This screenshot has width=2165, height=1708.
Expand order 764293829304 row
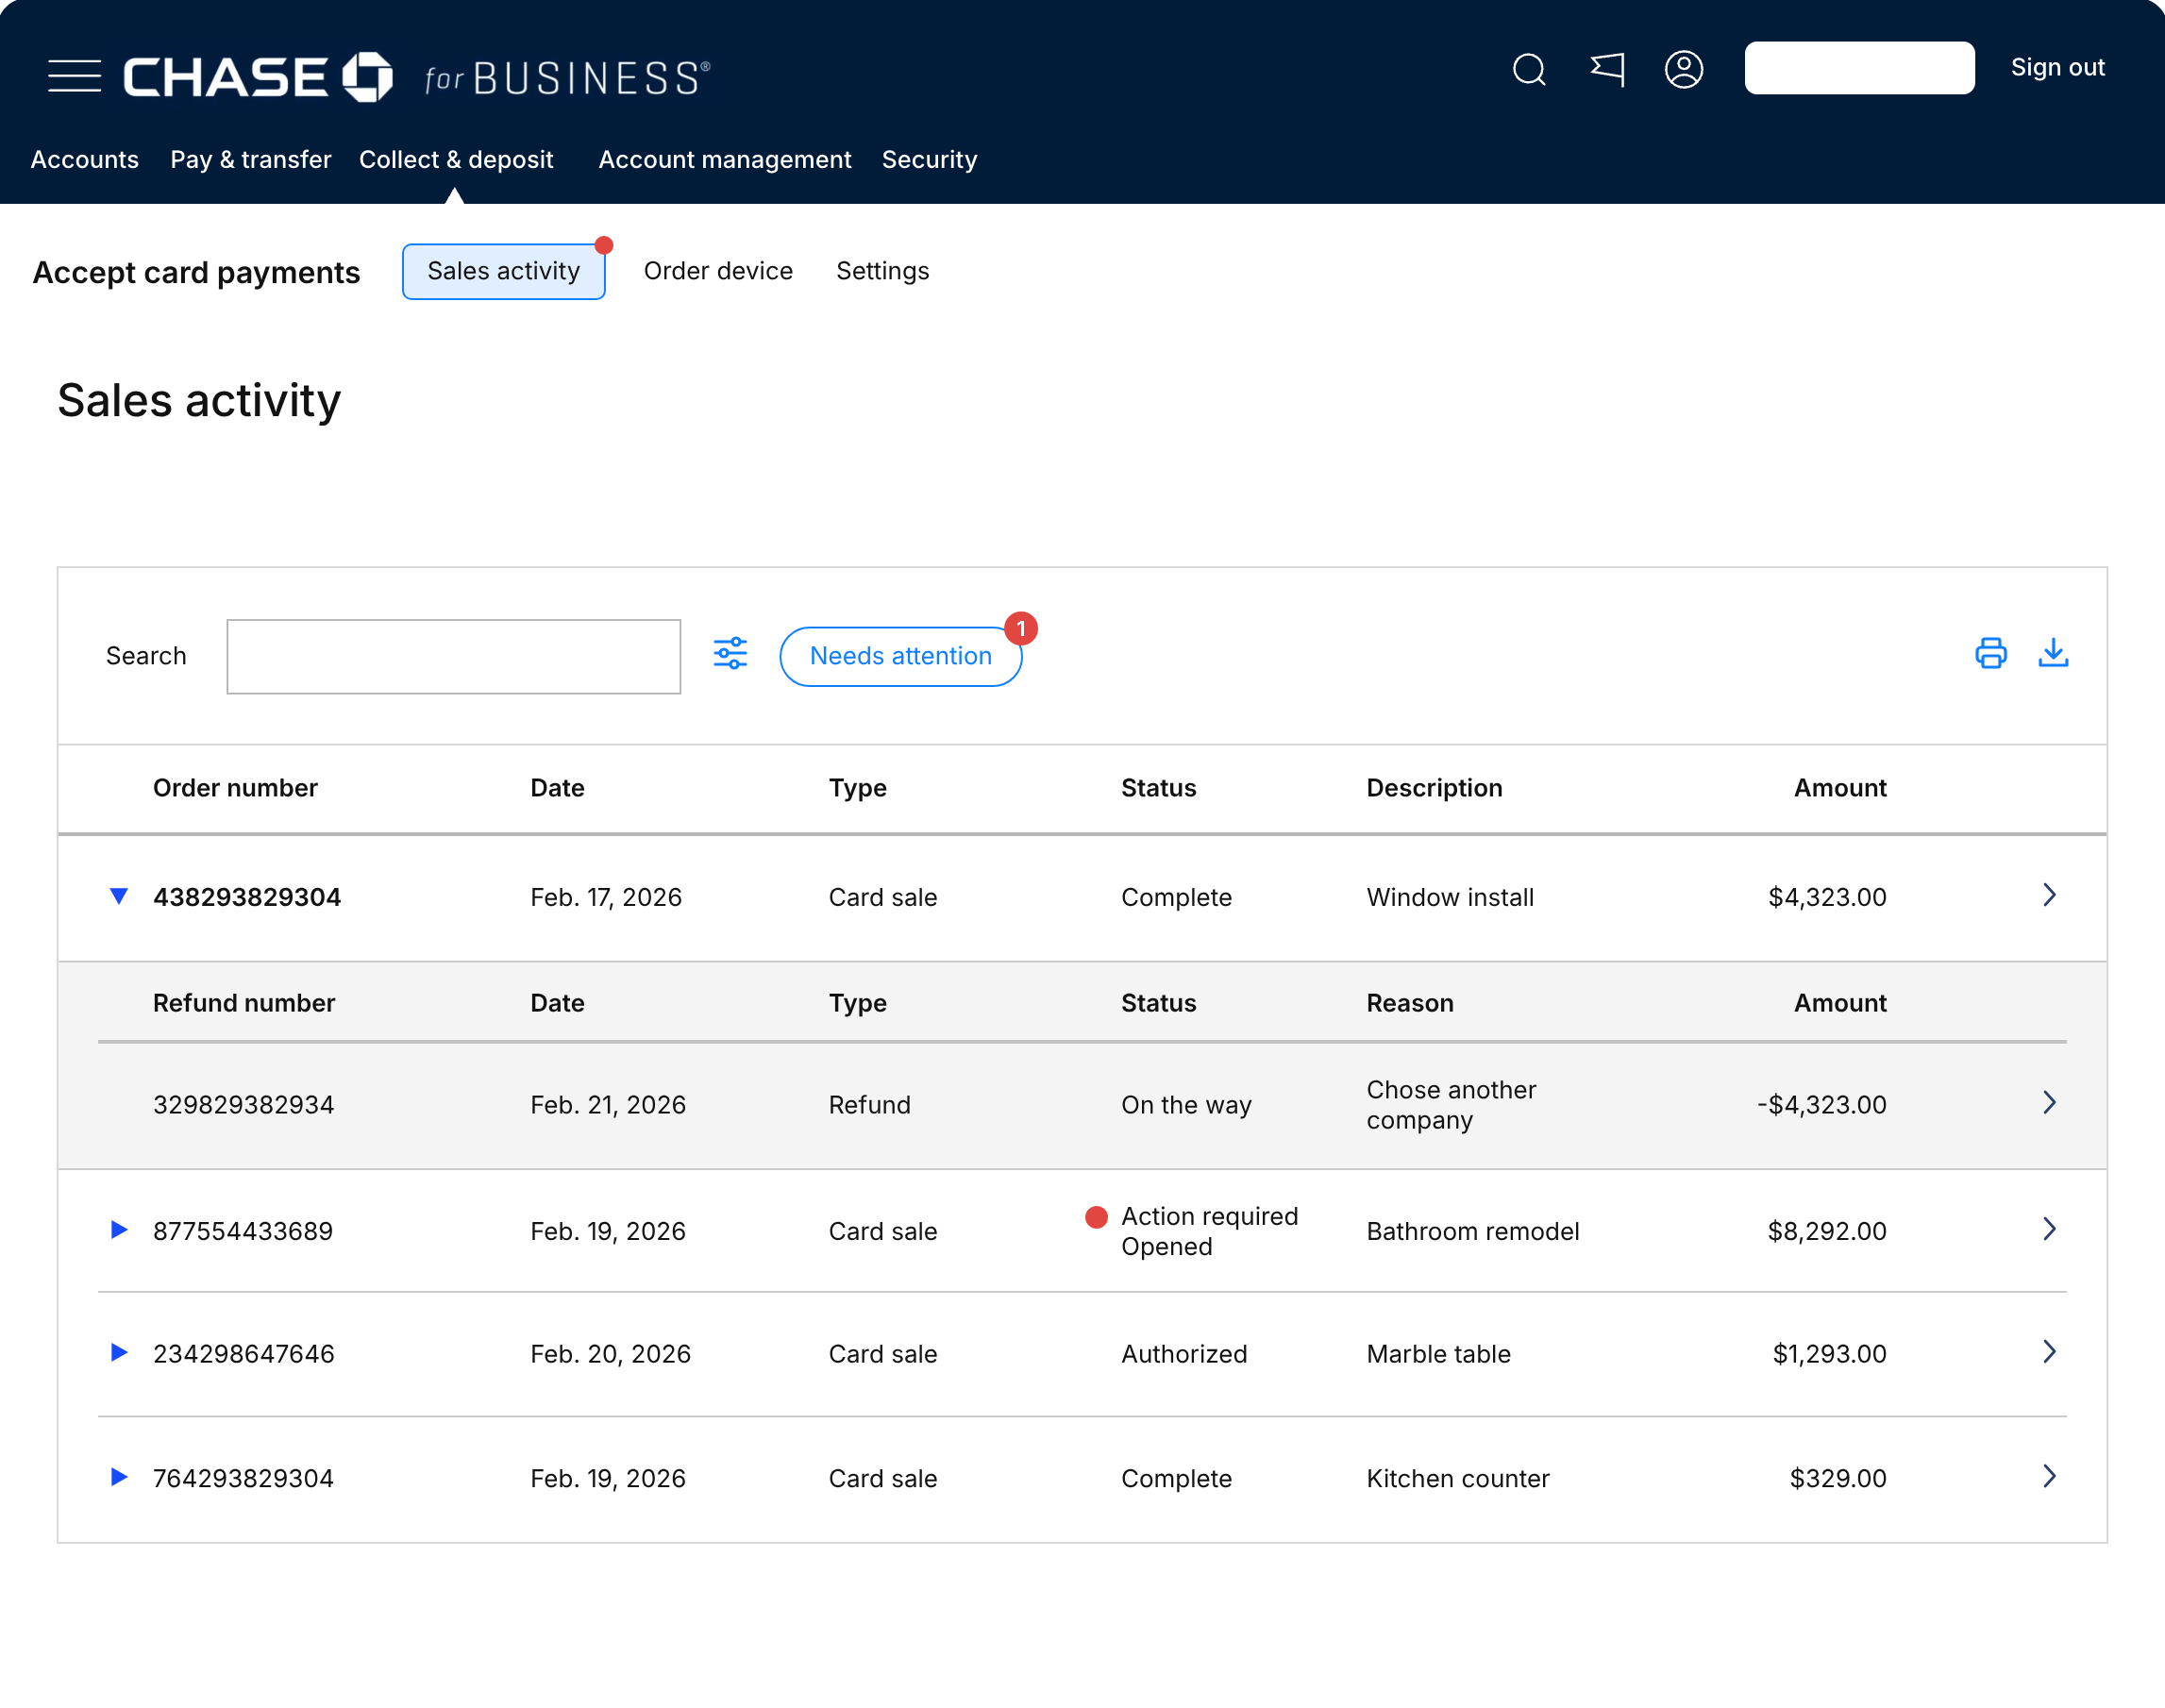coord(118,1476)
